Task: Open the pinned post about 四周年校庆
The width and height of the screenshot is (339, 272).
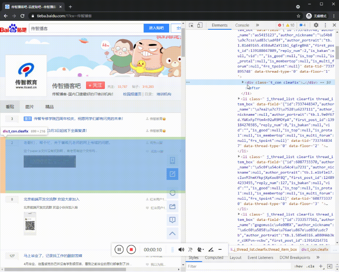Action: (x=78, y=119)
